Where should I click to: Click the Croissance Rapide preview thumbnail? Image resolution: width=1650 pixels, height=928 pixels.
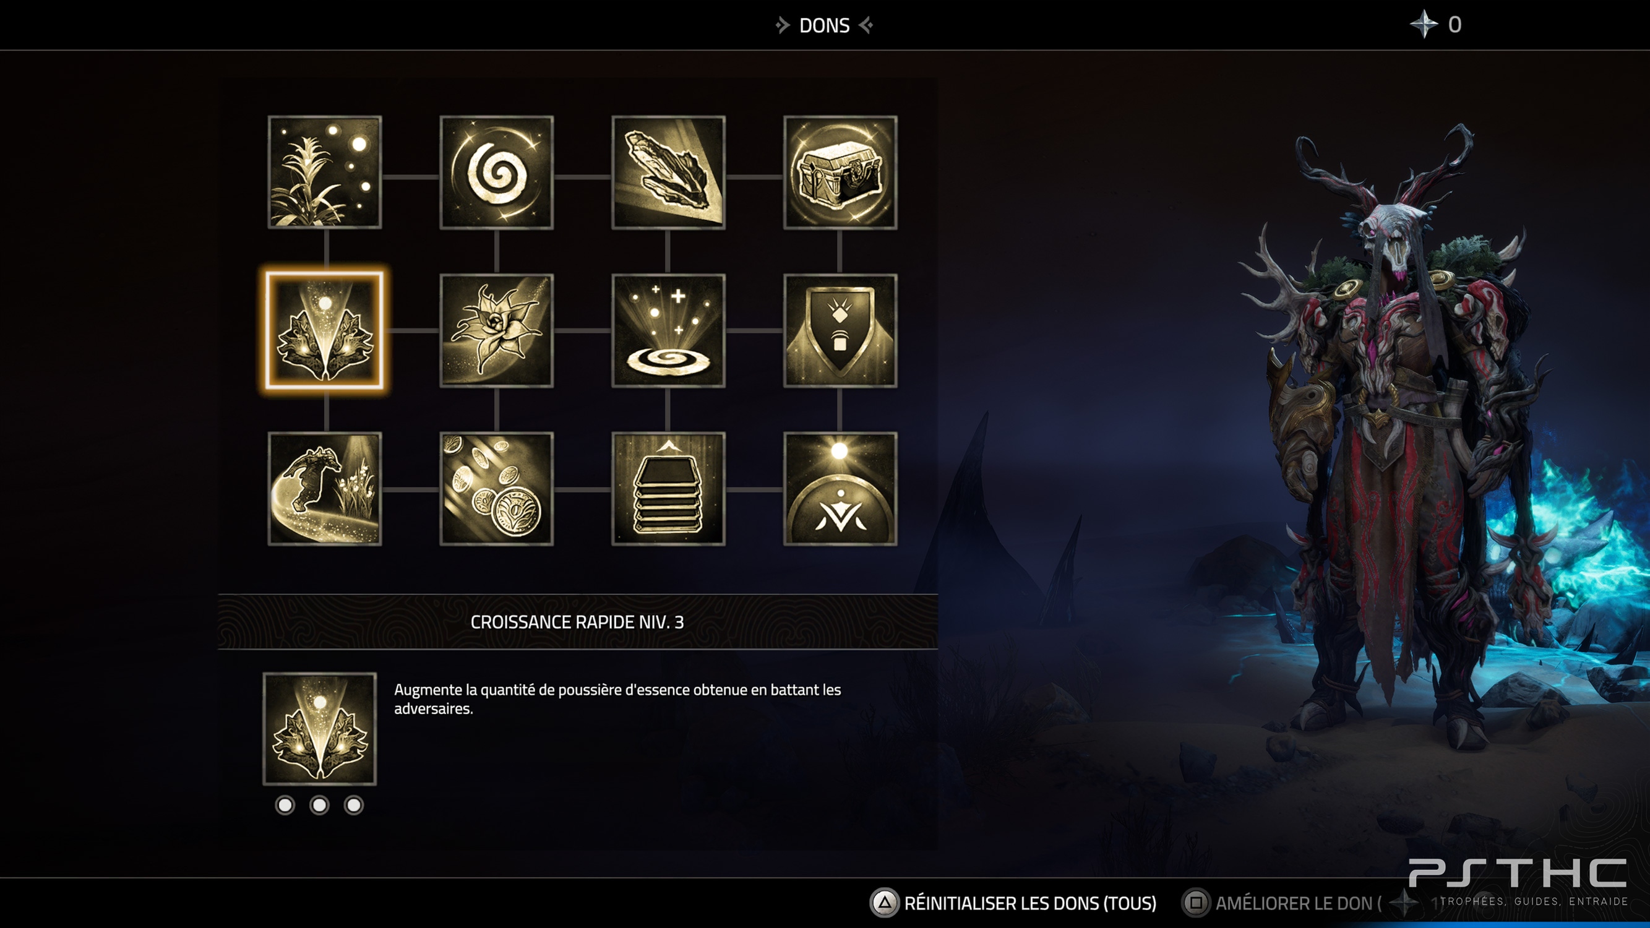coord(320,728)
